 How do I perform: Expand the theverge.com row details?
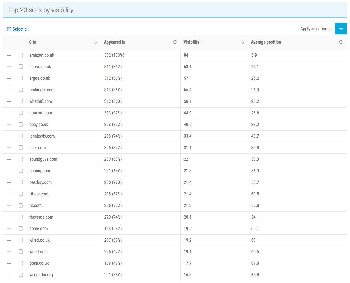point(9,217)
